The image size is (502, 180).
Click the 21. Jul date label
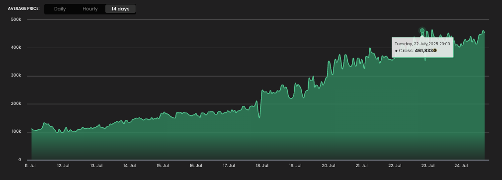[361, 166]
